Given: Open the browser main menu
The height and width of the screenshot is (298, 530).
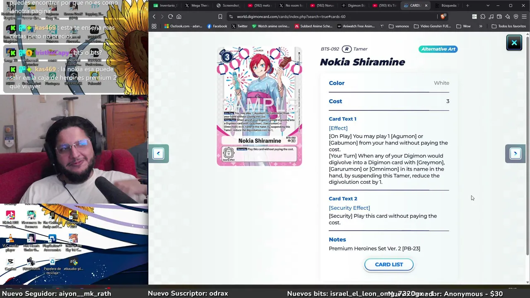Looking at the screenshot, I should 524,17.
